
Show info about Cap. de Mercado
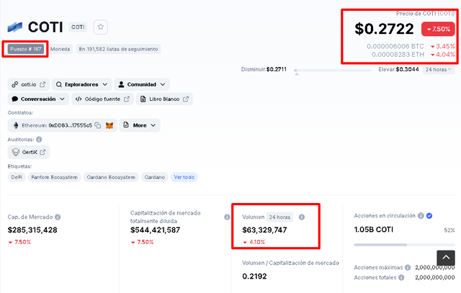(x=58, y=217)
